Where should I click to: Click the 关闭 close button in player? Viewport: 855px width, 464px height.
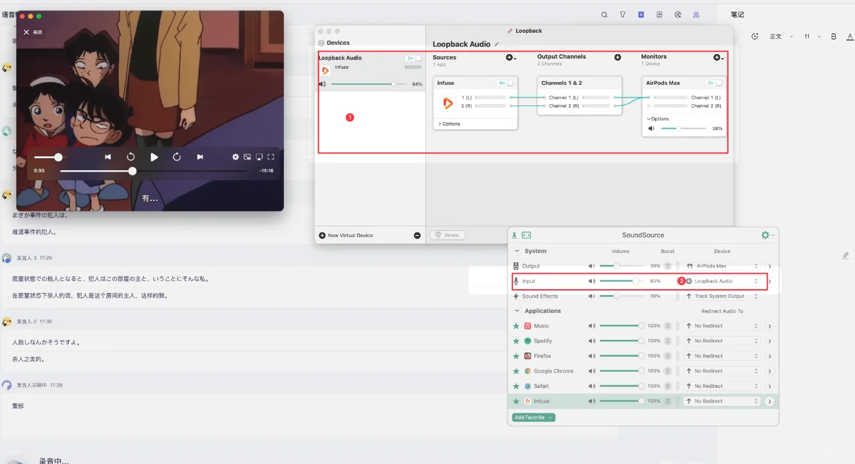pos(33,32)
